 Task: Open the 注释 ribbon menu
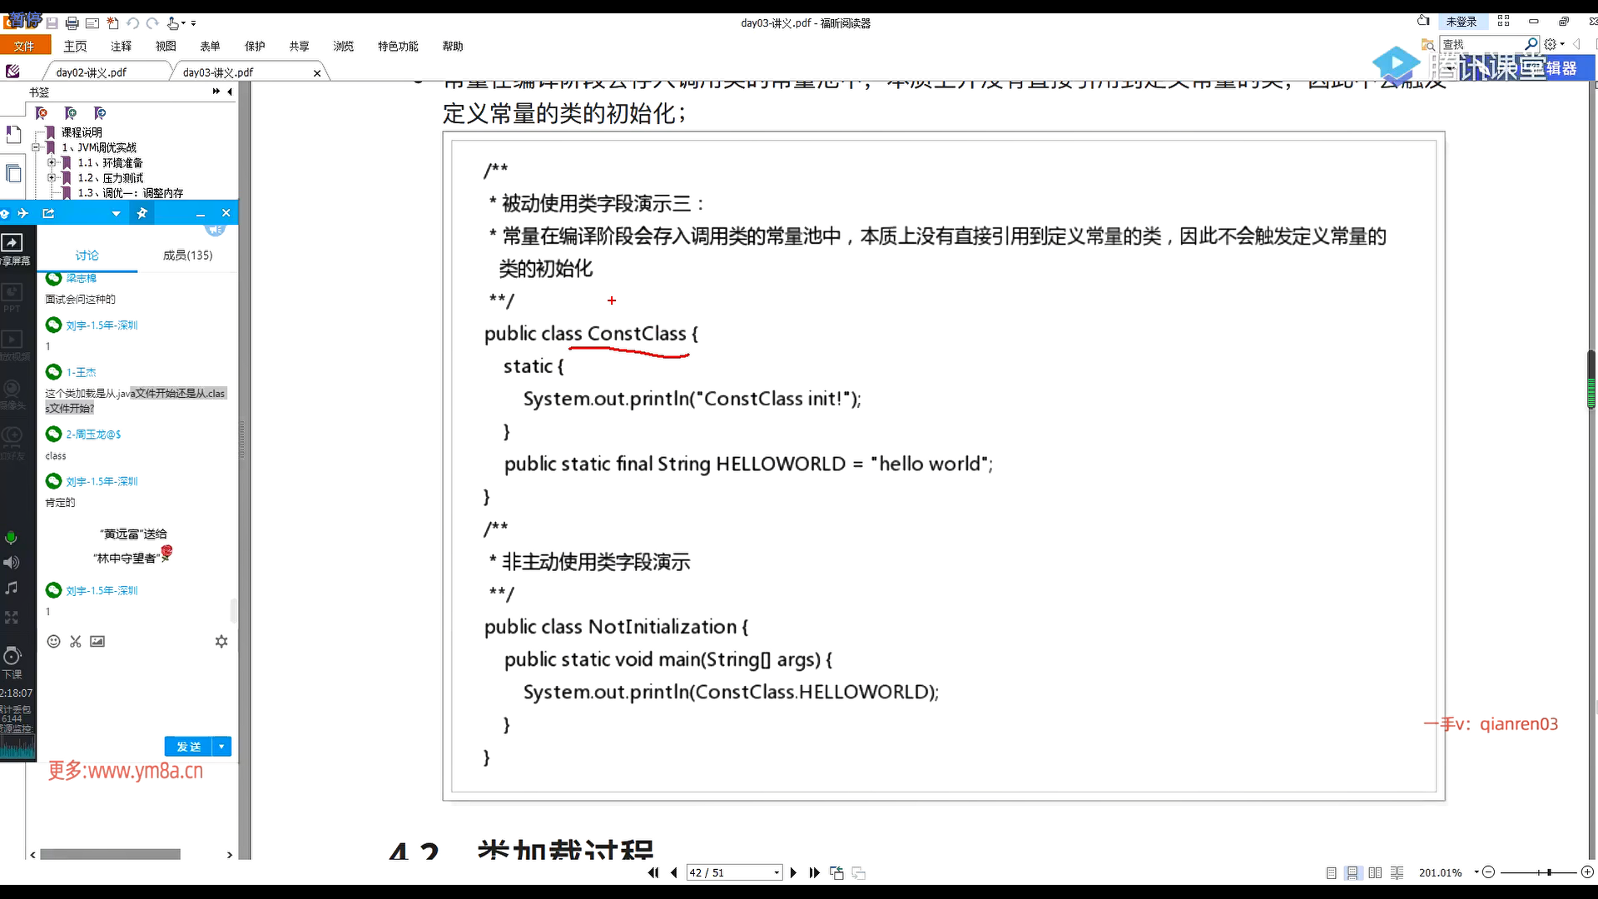point(122,47)
